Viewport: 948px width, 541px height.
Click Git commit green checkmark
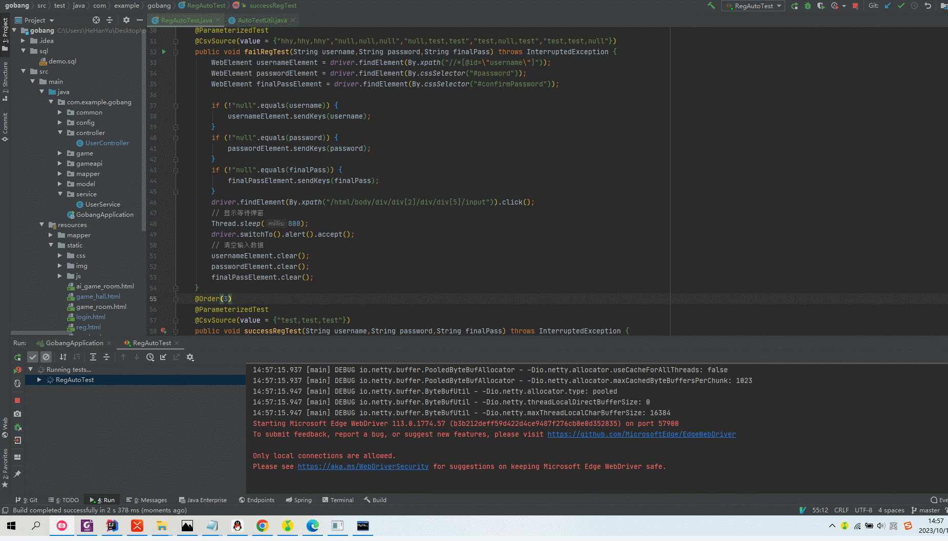tap(901, 6)
